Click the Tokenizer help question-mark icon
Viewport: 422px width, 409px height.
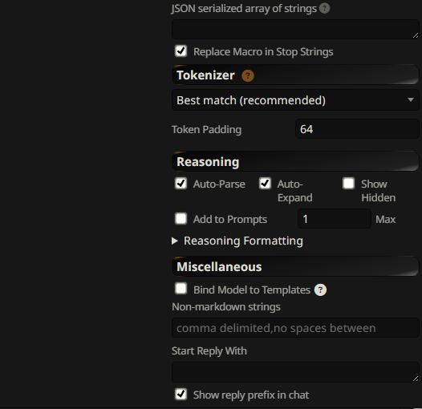248,75
